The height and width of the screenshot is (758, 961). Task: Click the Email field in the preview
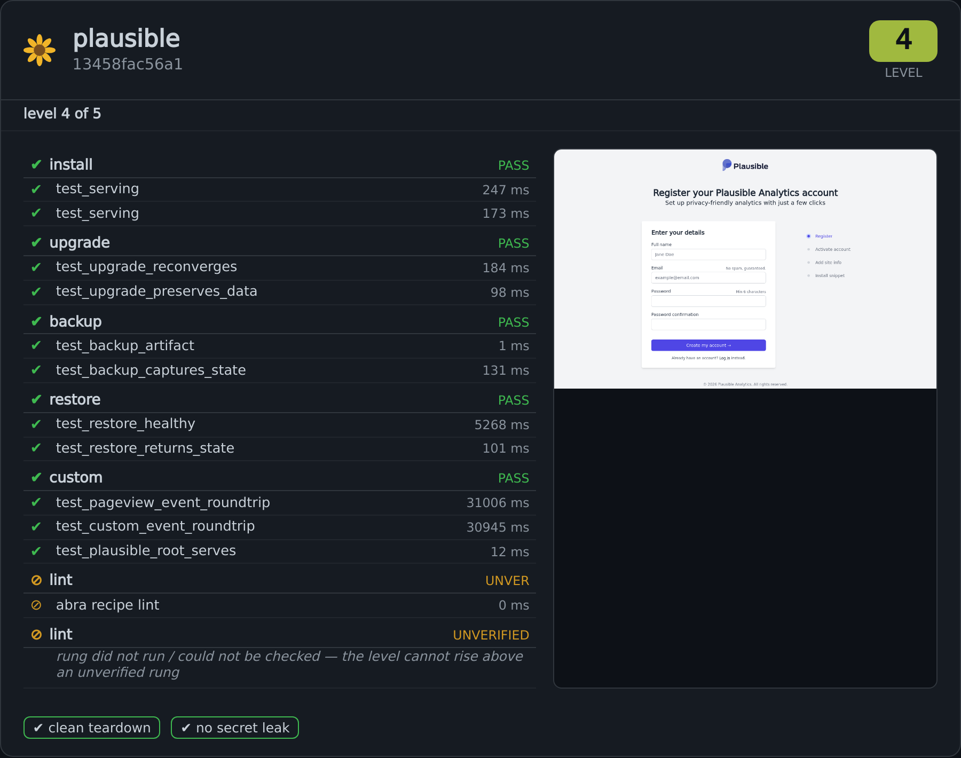[x=708, y=278]
